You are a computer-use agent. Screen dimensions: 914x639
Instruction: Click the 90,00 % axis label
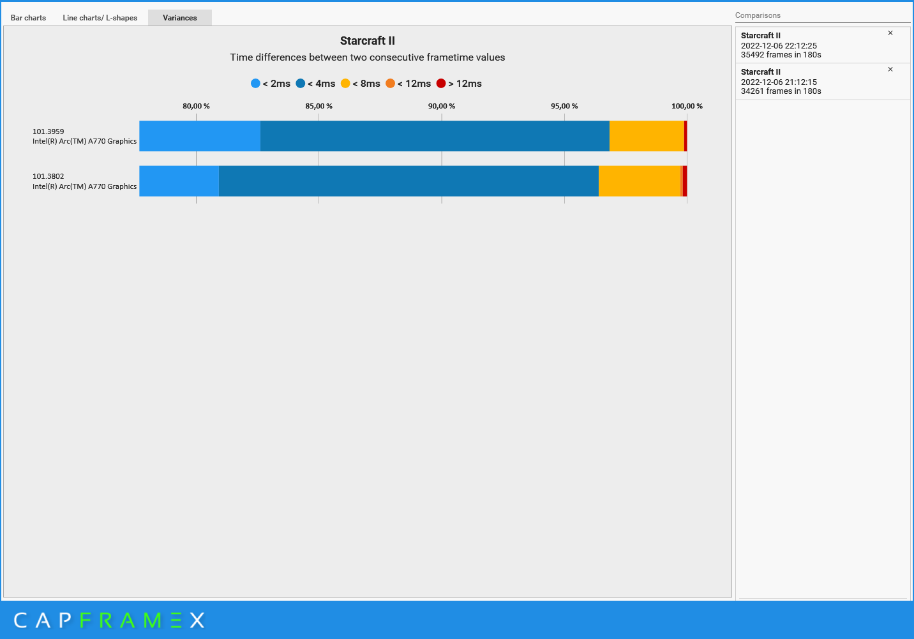click(442, 106)
